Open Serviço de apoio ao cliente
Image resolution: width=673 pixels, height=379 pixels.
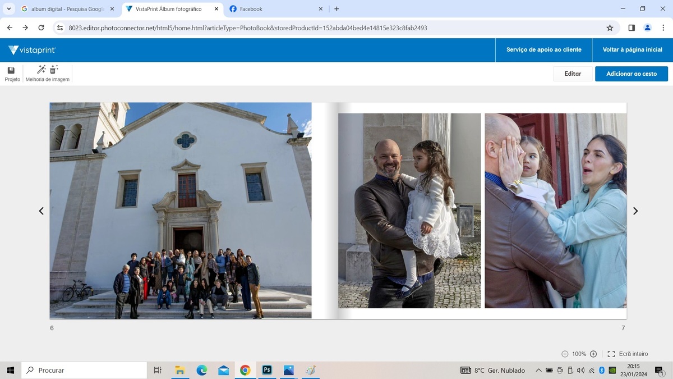click(543, 49)
